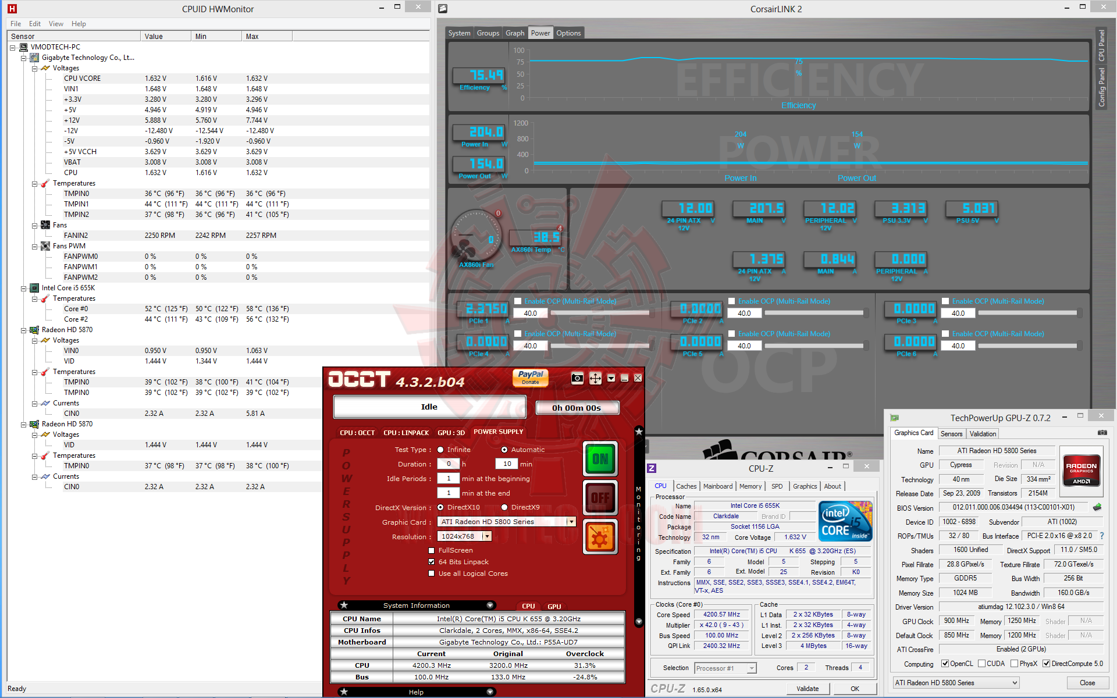Start test with green ON button

[x=600, y=459]
